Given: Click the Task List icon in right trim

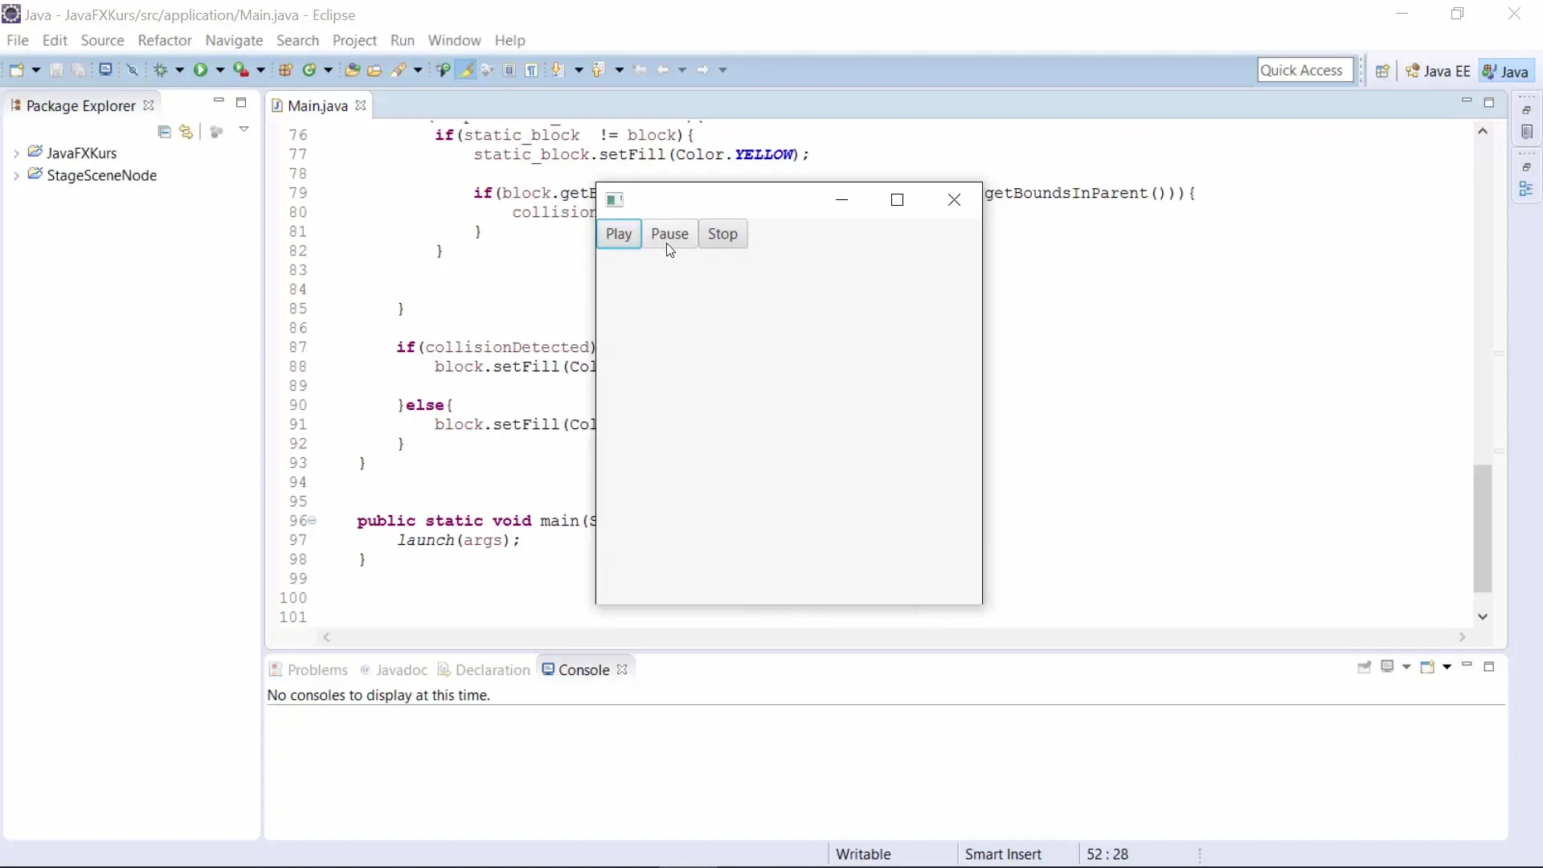Looking at the screenshot, I should coord(1527,132).
